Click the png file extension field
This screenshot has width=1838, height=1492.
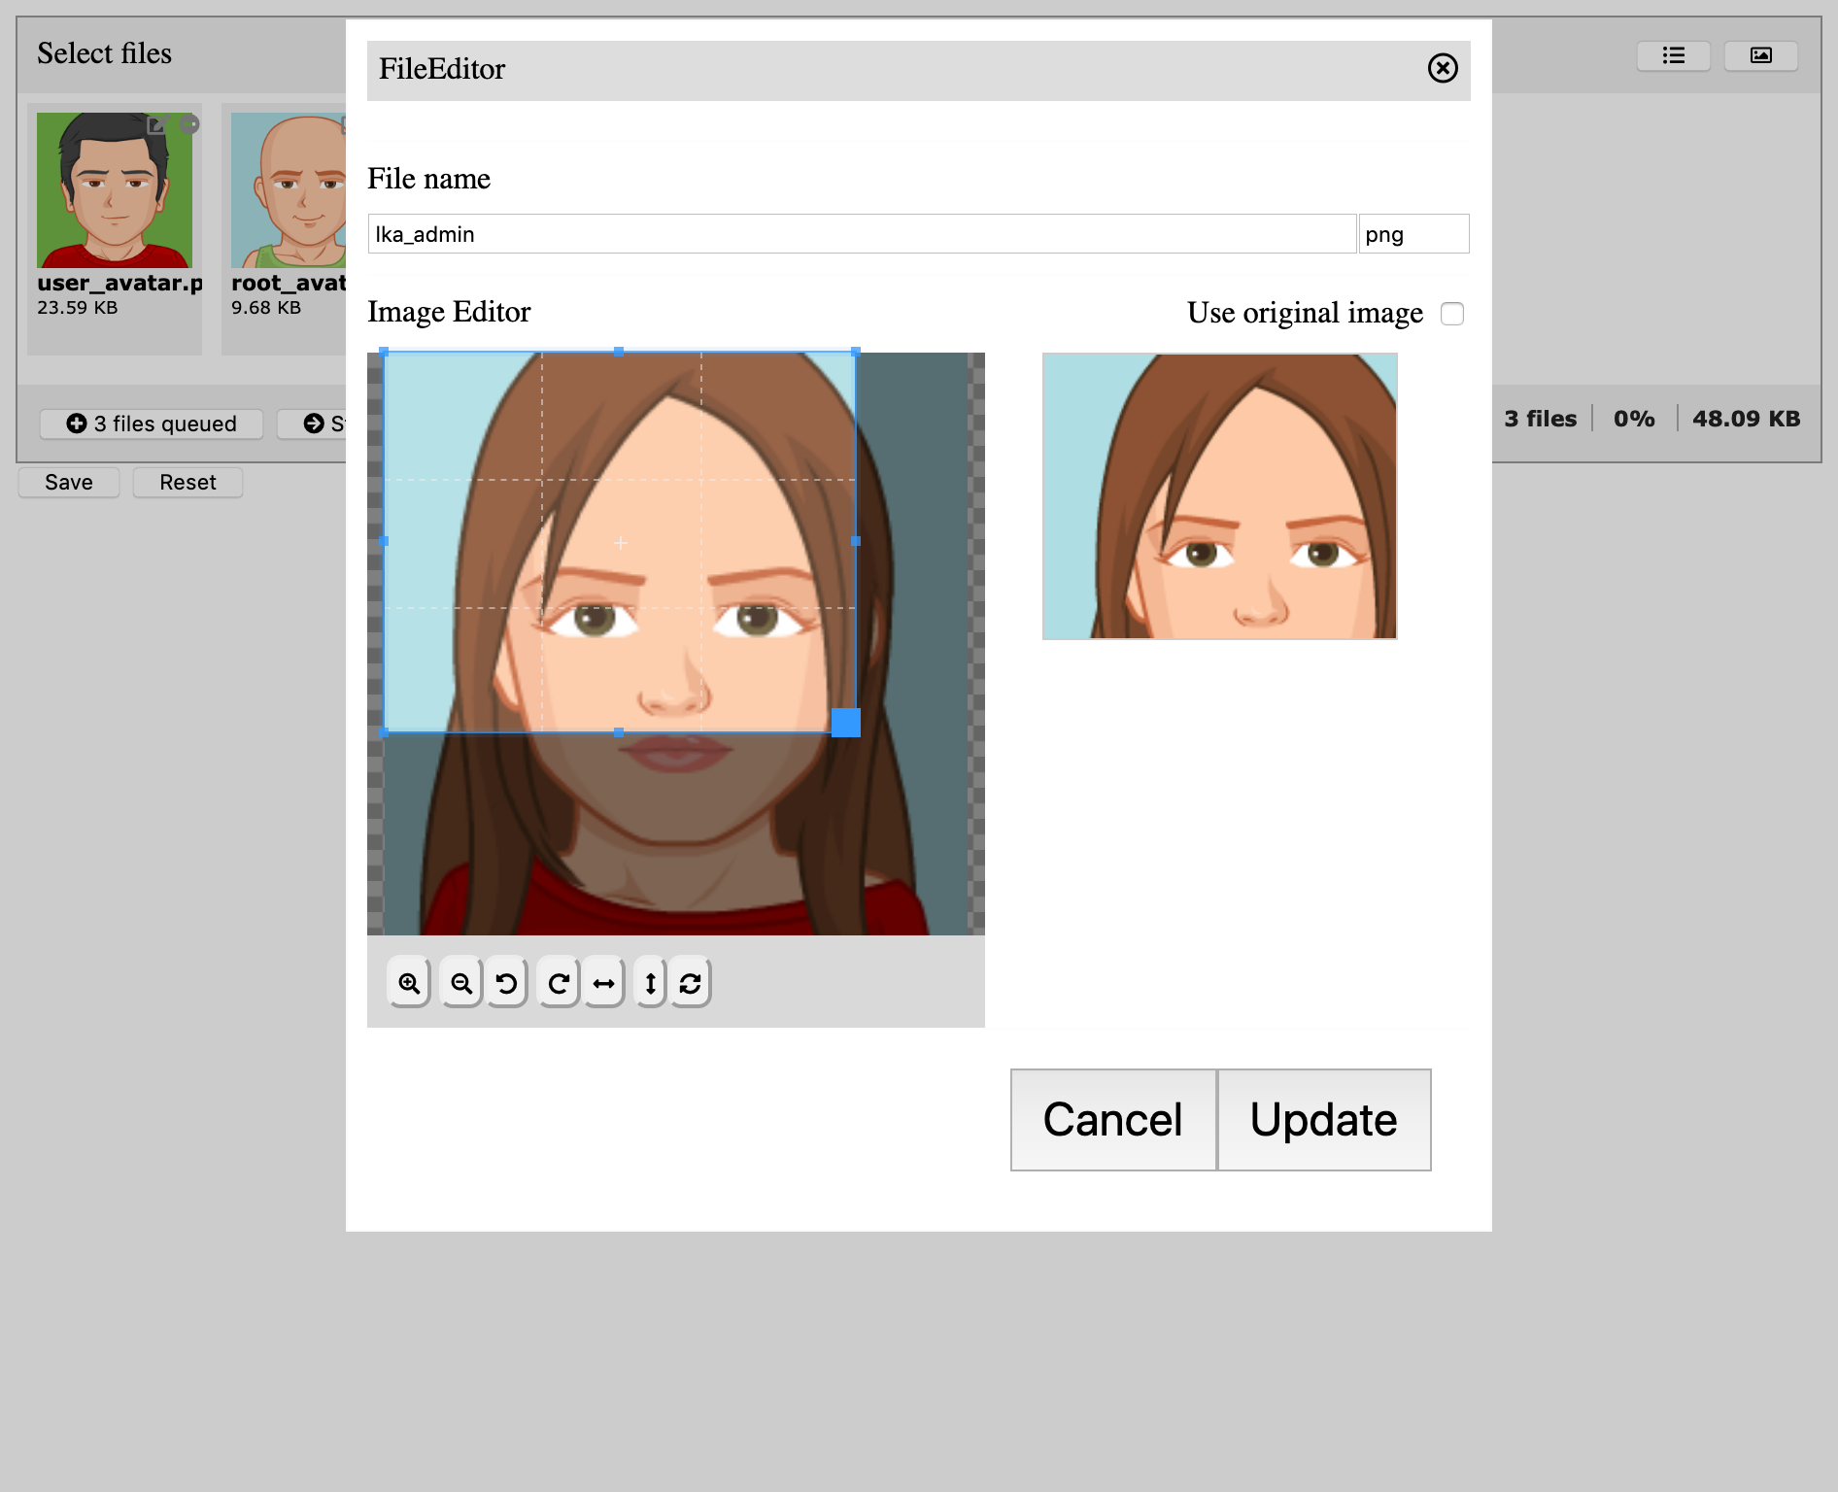1413,234
